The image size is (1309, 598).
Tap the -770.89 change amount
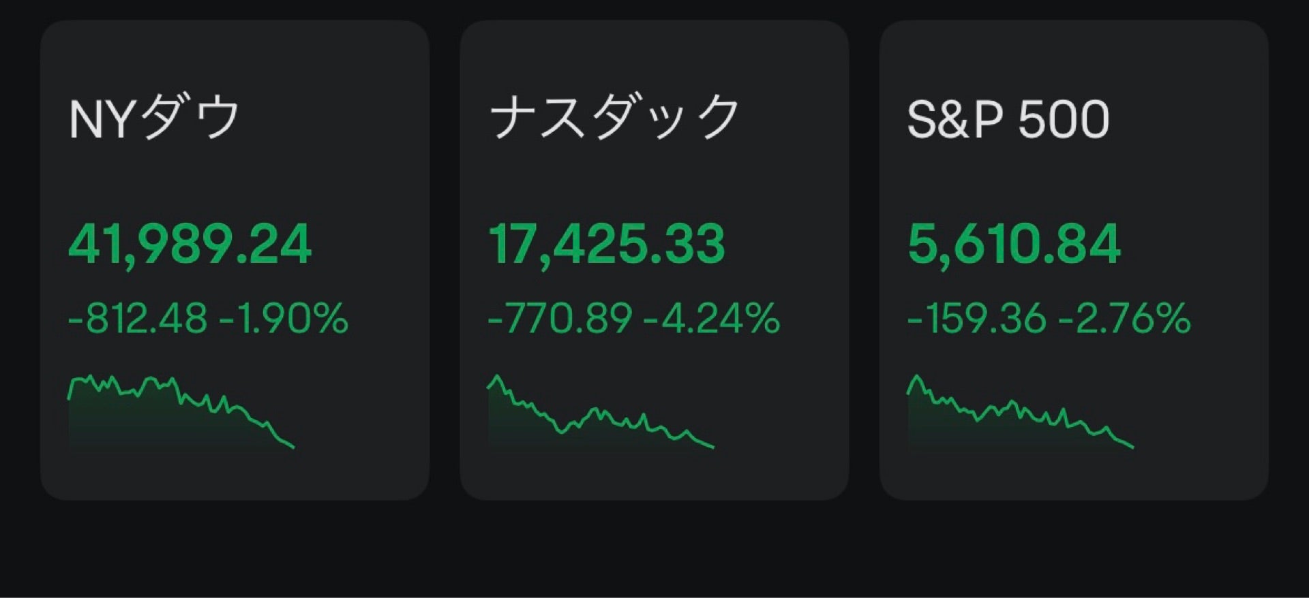560,318
